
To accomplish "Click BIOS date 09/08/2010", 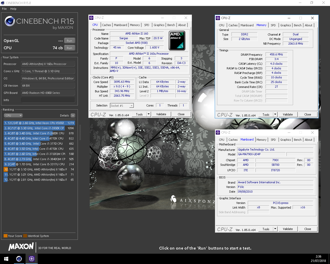I will pyautogui.click(x=275, y=192).
